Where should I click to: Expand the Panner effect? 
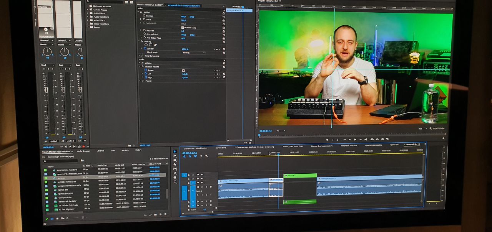click(x=140, y=81)
